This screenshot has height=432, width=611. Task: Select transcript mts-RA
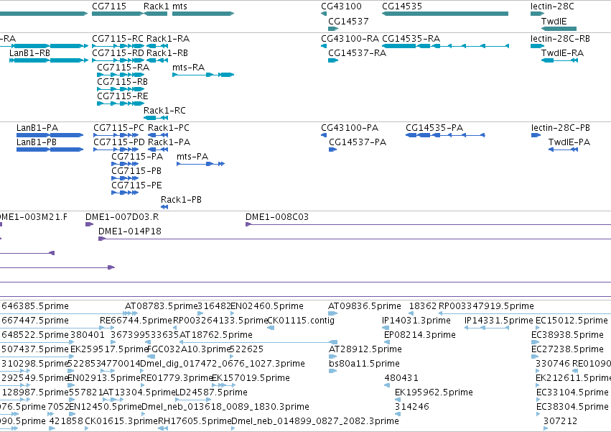coord(188,68)
